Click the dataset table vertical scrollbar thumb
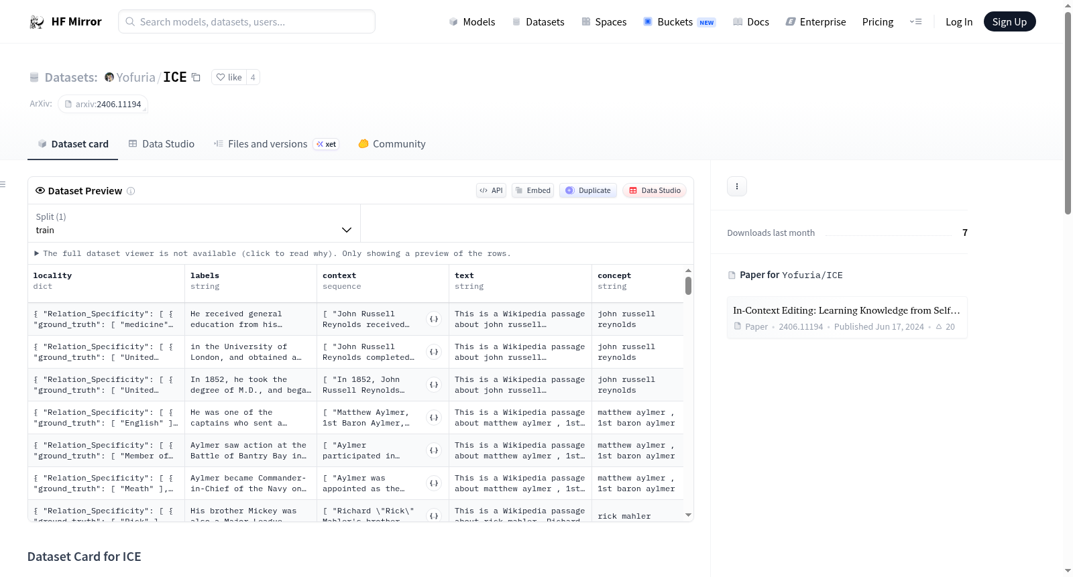The width and height of the screenshot is (1073, 577). click(x=688, y=286)
